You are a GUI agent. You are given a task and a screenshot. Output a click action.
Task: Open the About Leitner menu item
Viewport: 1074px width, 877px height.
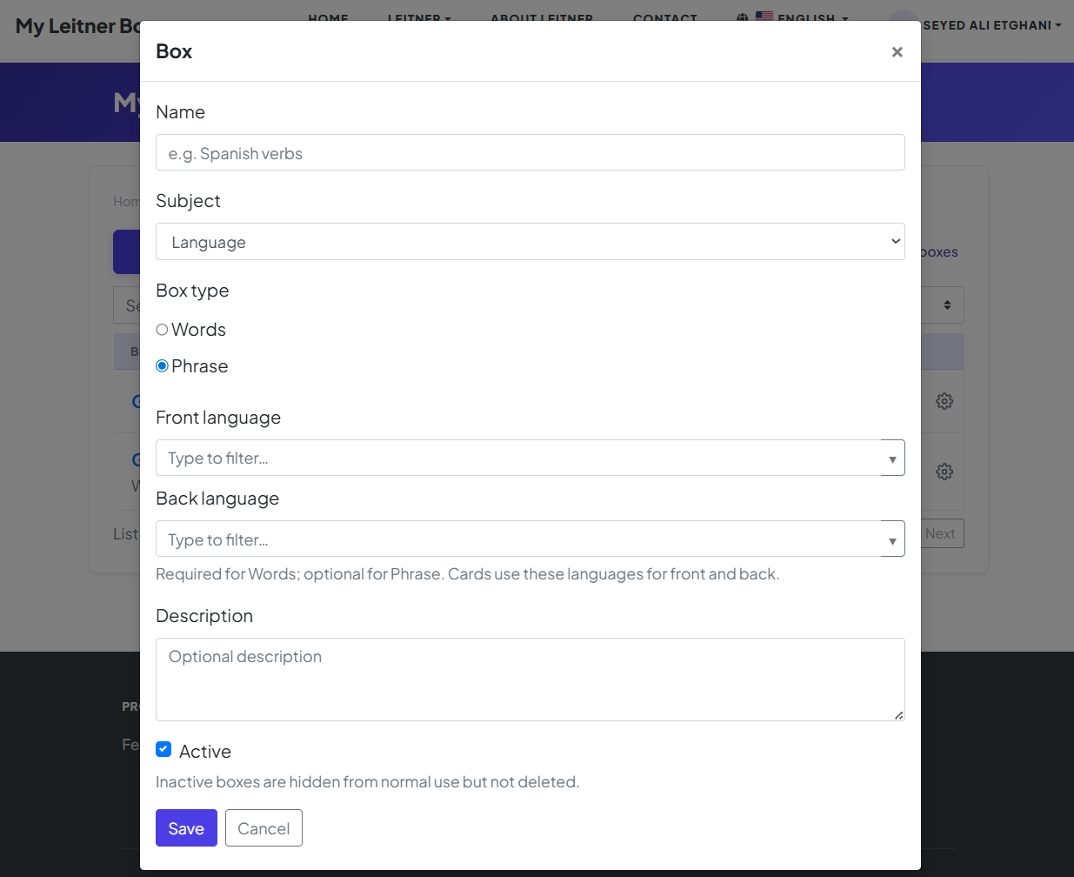pos(541,17)
